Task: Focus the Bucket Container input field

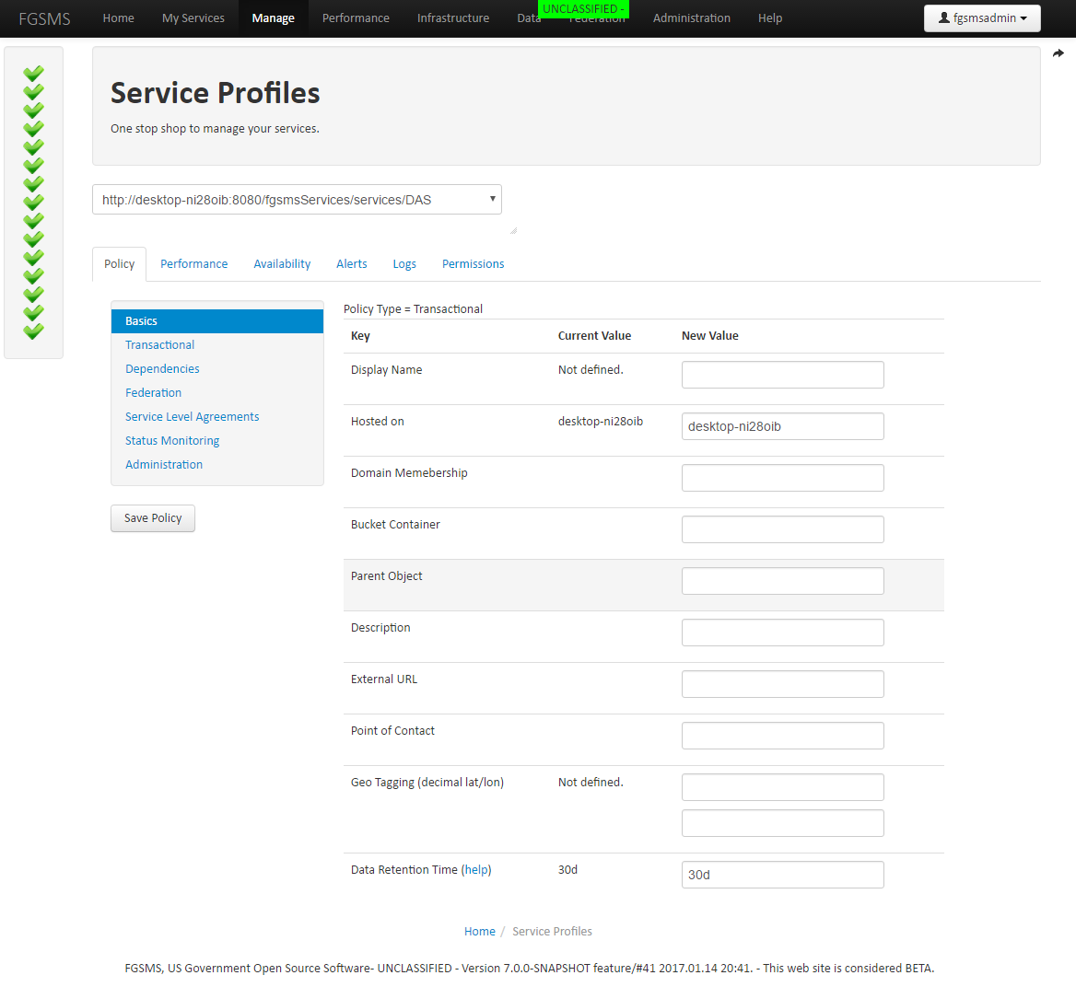Action: pyautogui.click(x=783, y=529)
